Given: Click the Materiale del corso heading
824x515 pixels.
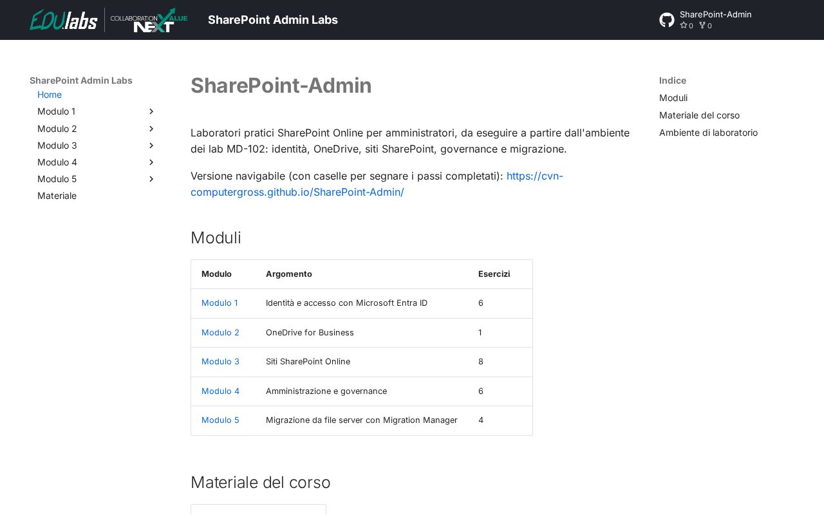Looking at the screenshot, I should coord(261,482).
